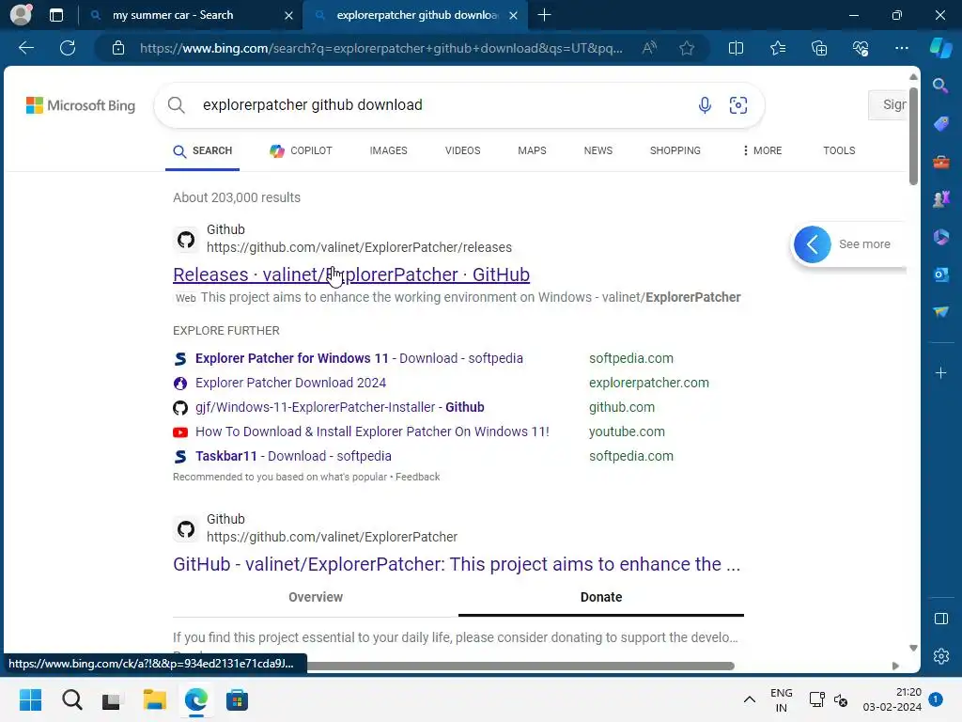962x722 pixels.
Task: Open the TOOLS search options
Action: (839, 151)
